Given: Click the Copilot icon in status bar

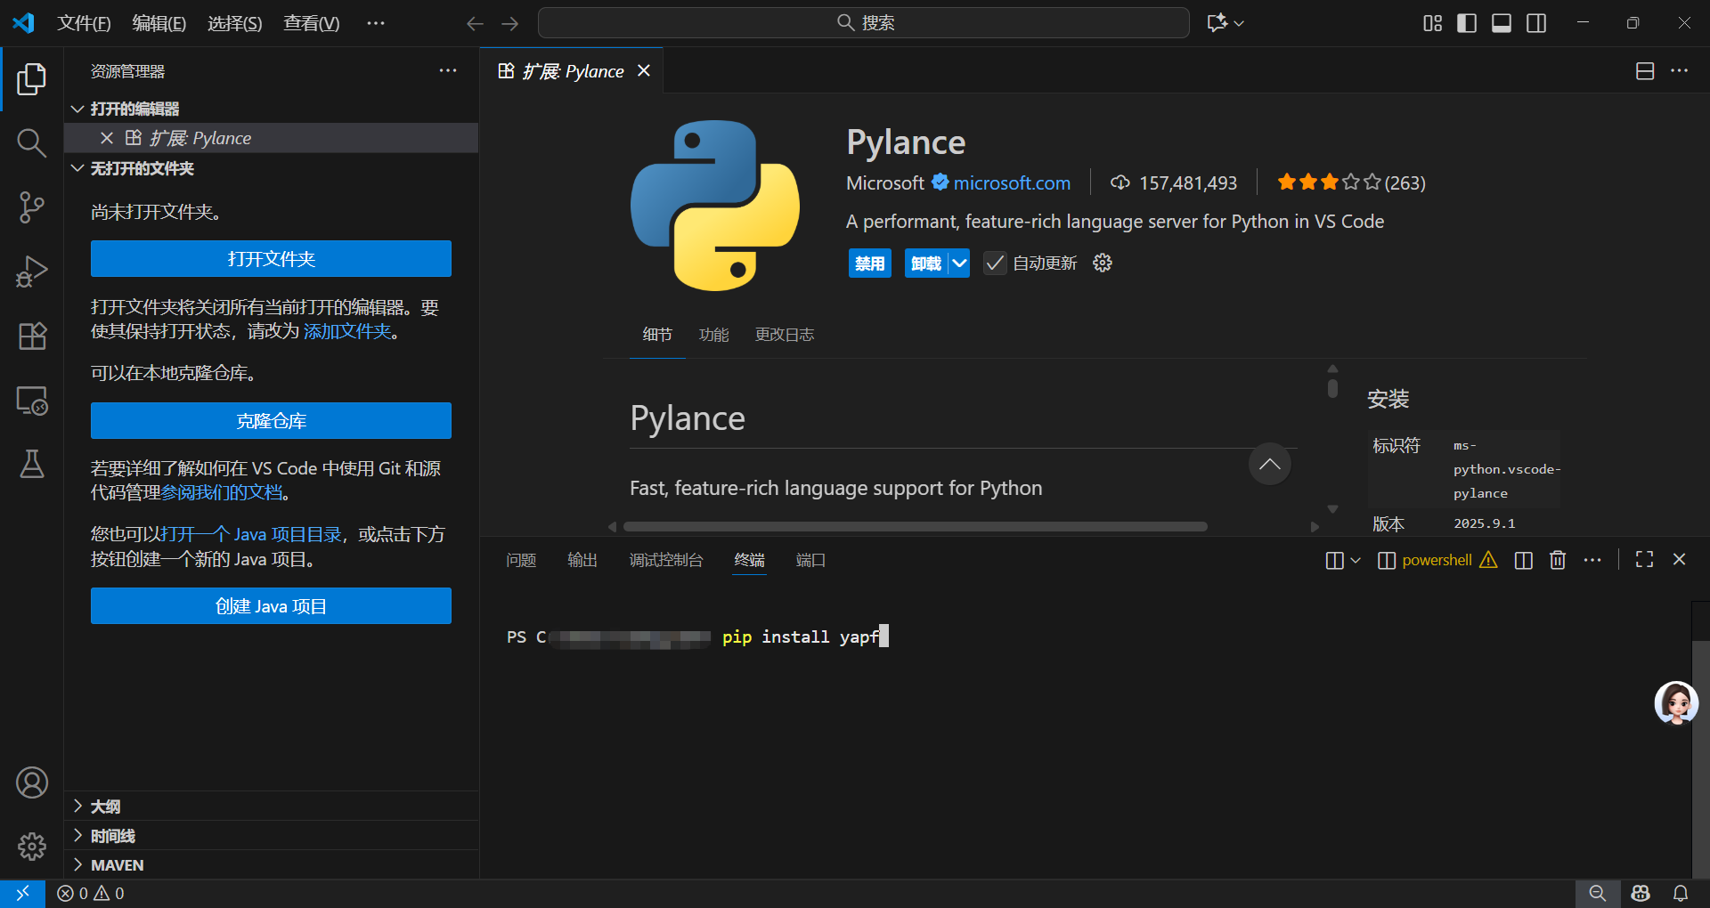Looking at the screenshot, I should 1641,893.
